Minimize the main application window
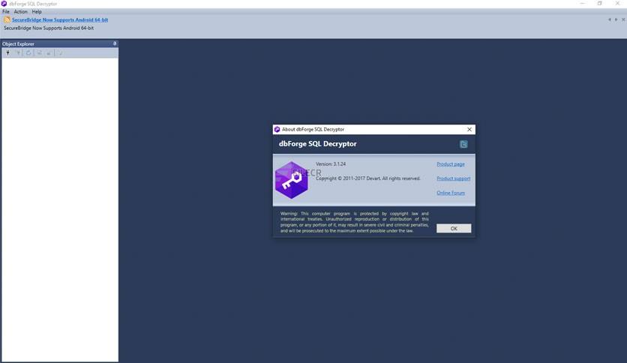 click(583, 4)
